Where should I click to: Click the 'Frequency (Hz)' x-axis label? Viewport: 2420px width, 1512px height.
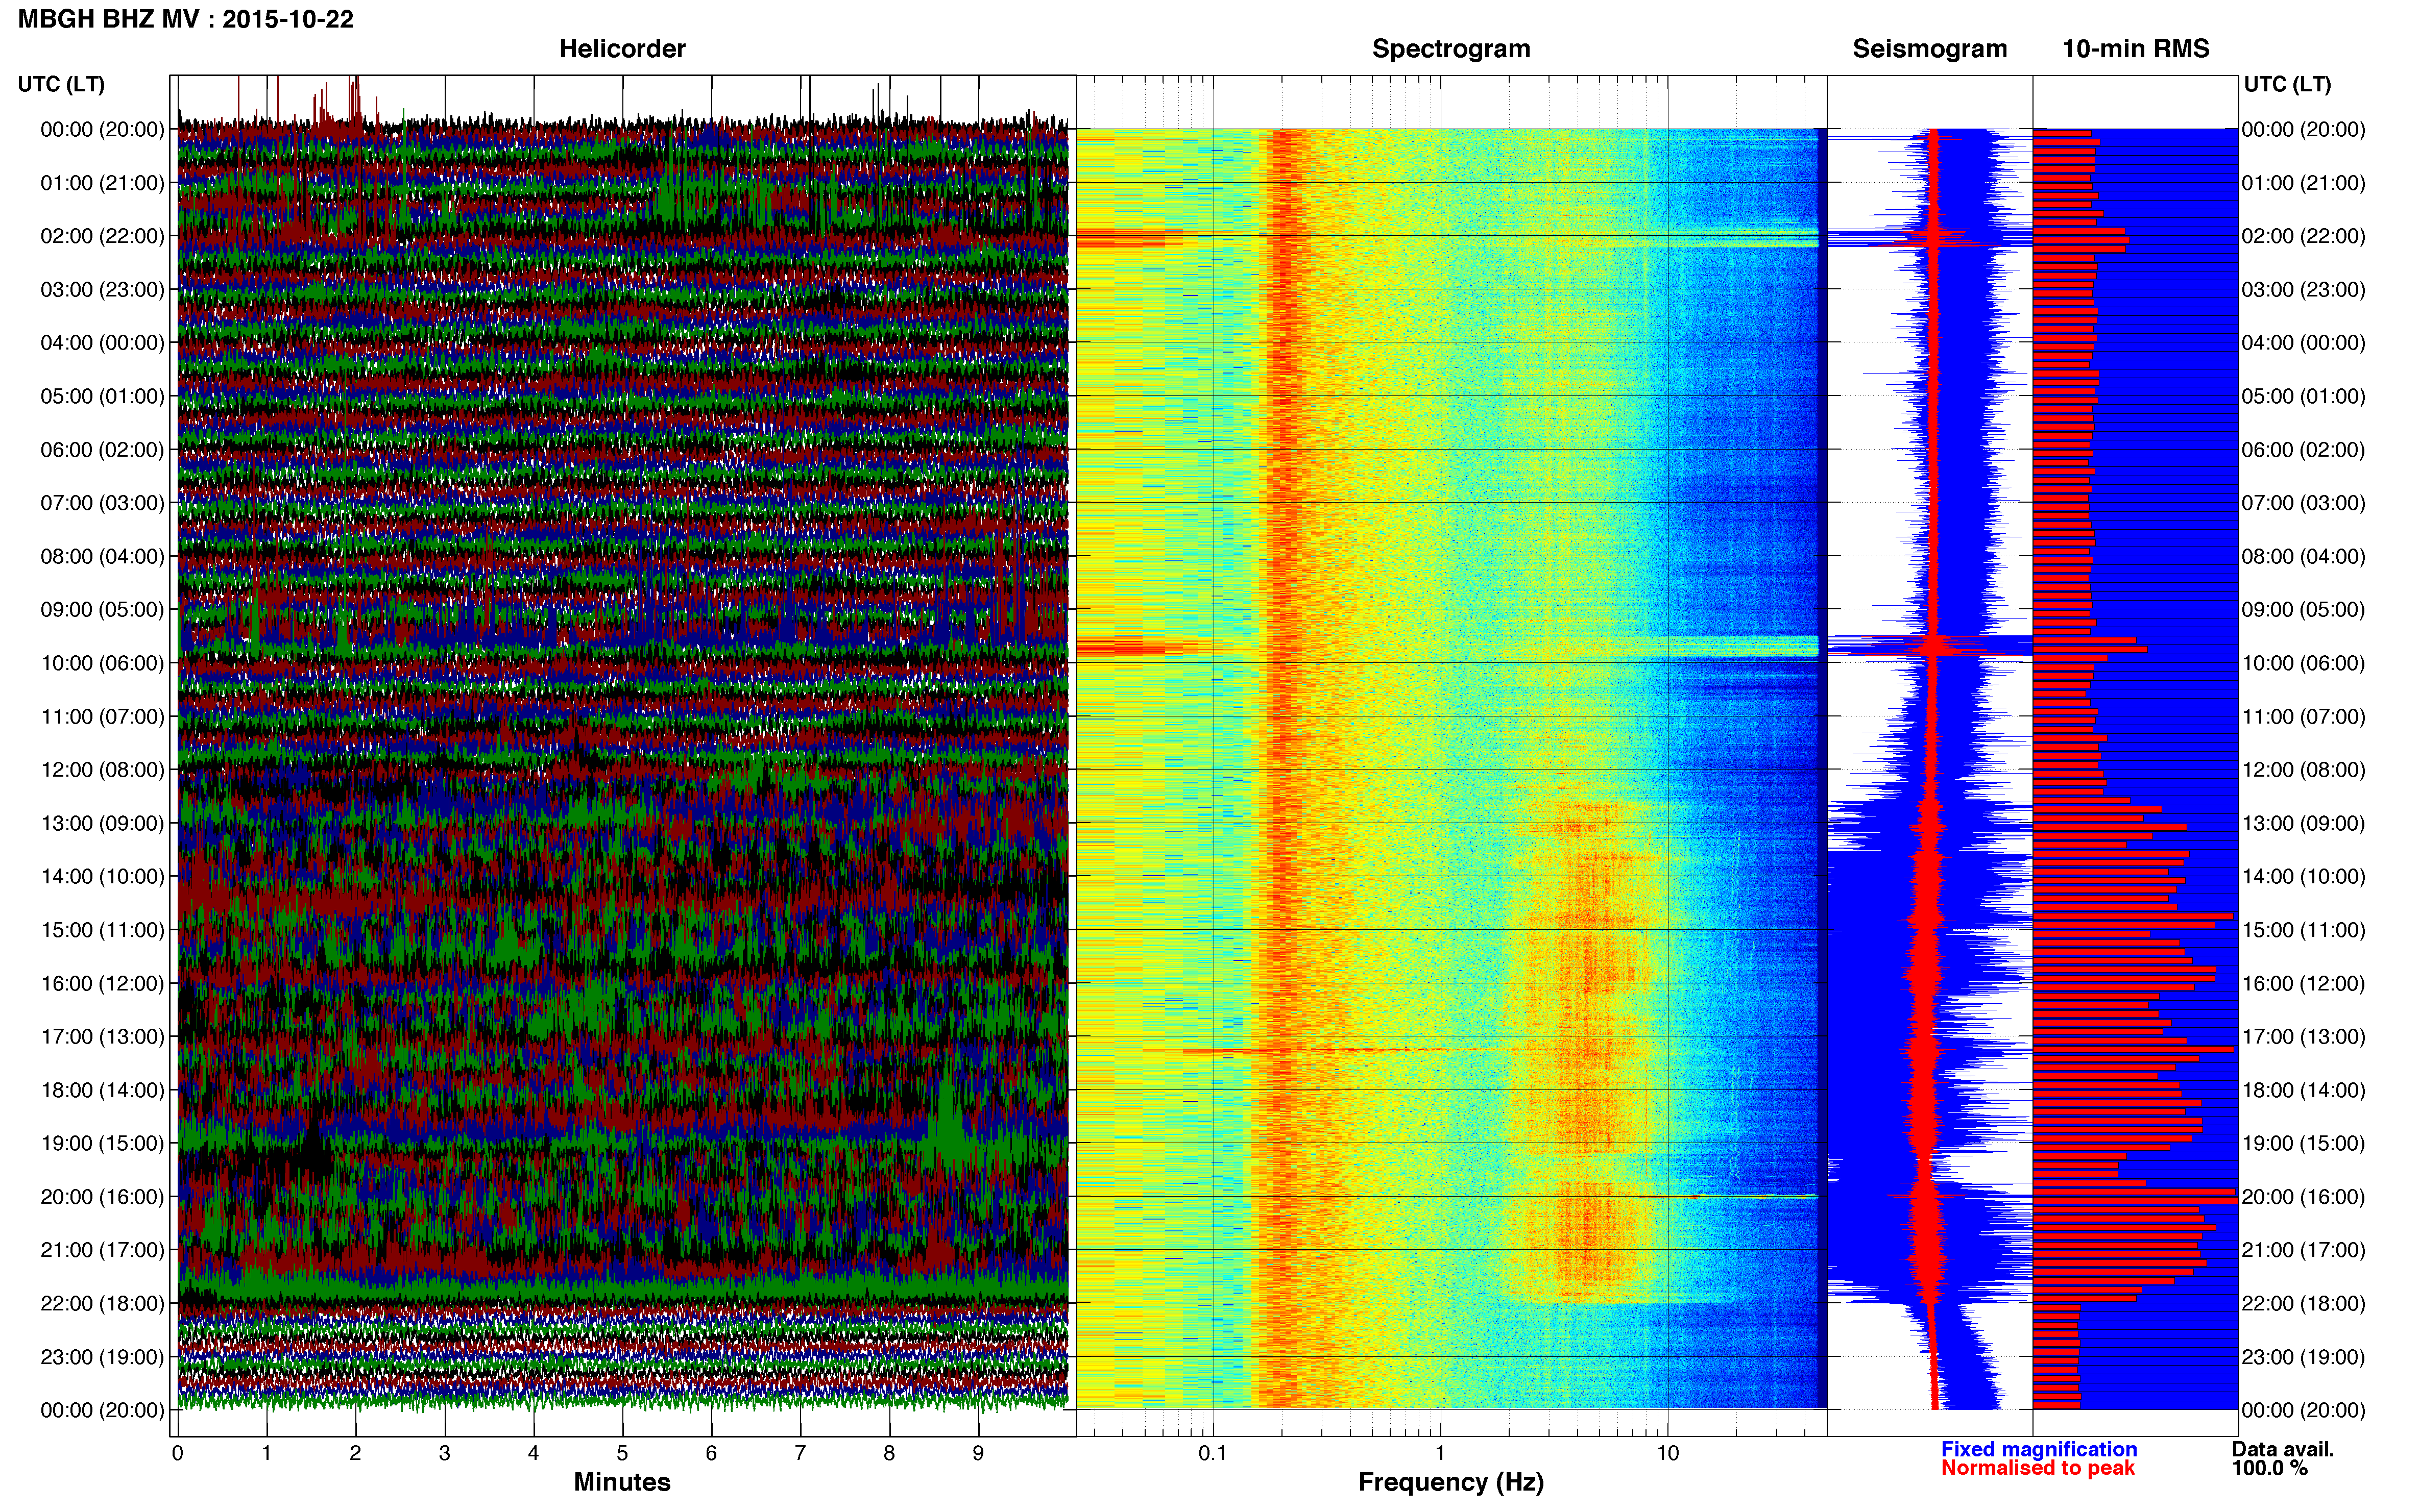point(1450,1482)
